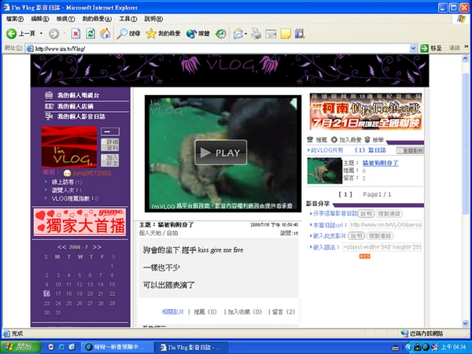Open the 編輯(E) Edit menu
Image resolution: width=472 pixels, height=354 pixels.
[x=40, y=19]
